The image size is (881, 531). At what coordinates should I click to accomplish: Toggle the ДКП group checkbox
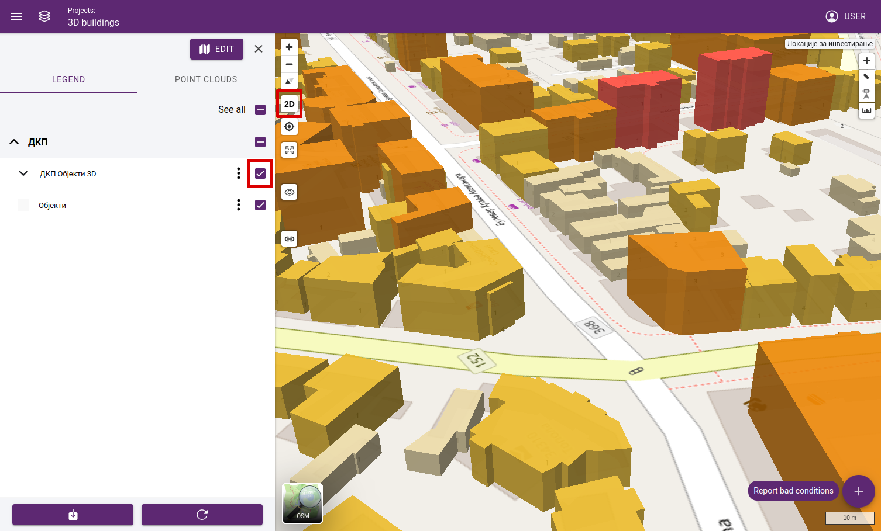(x=260, y=142)
